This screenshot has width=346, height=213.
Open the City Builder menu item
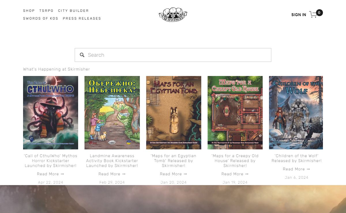coord(73,11)
